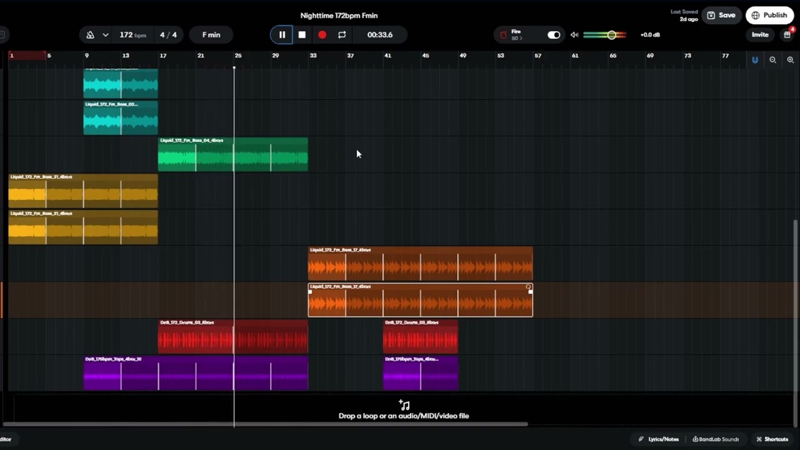Screen dimensions: 800x450
Task: Open Lyrics/Notes panel
Action: point(658,439)
